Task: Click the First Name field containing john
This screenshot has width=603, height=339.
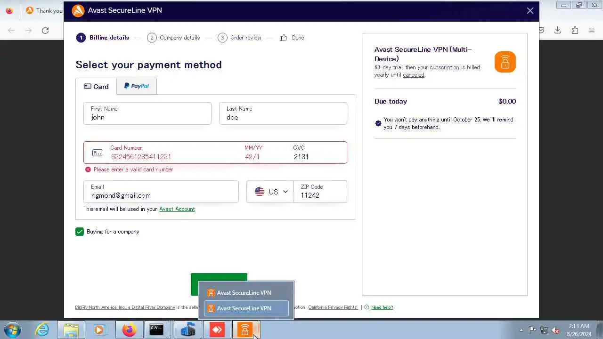Action: tap(147, 113)
